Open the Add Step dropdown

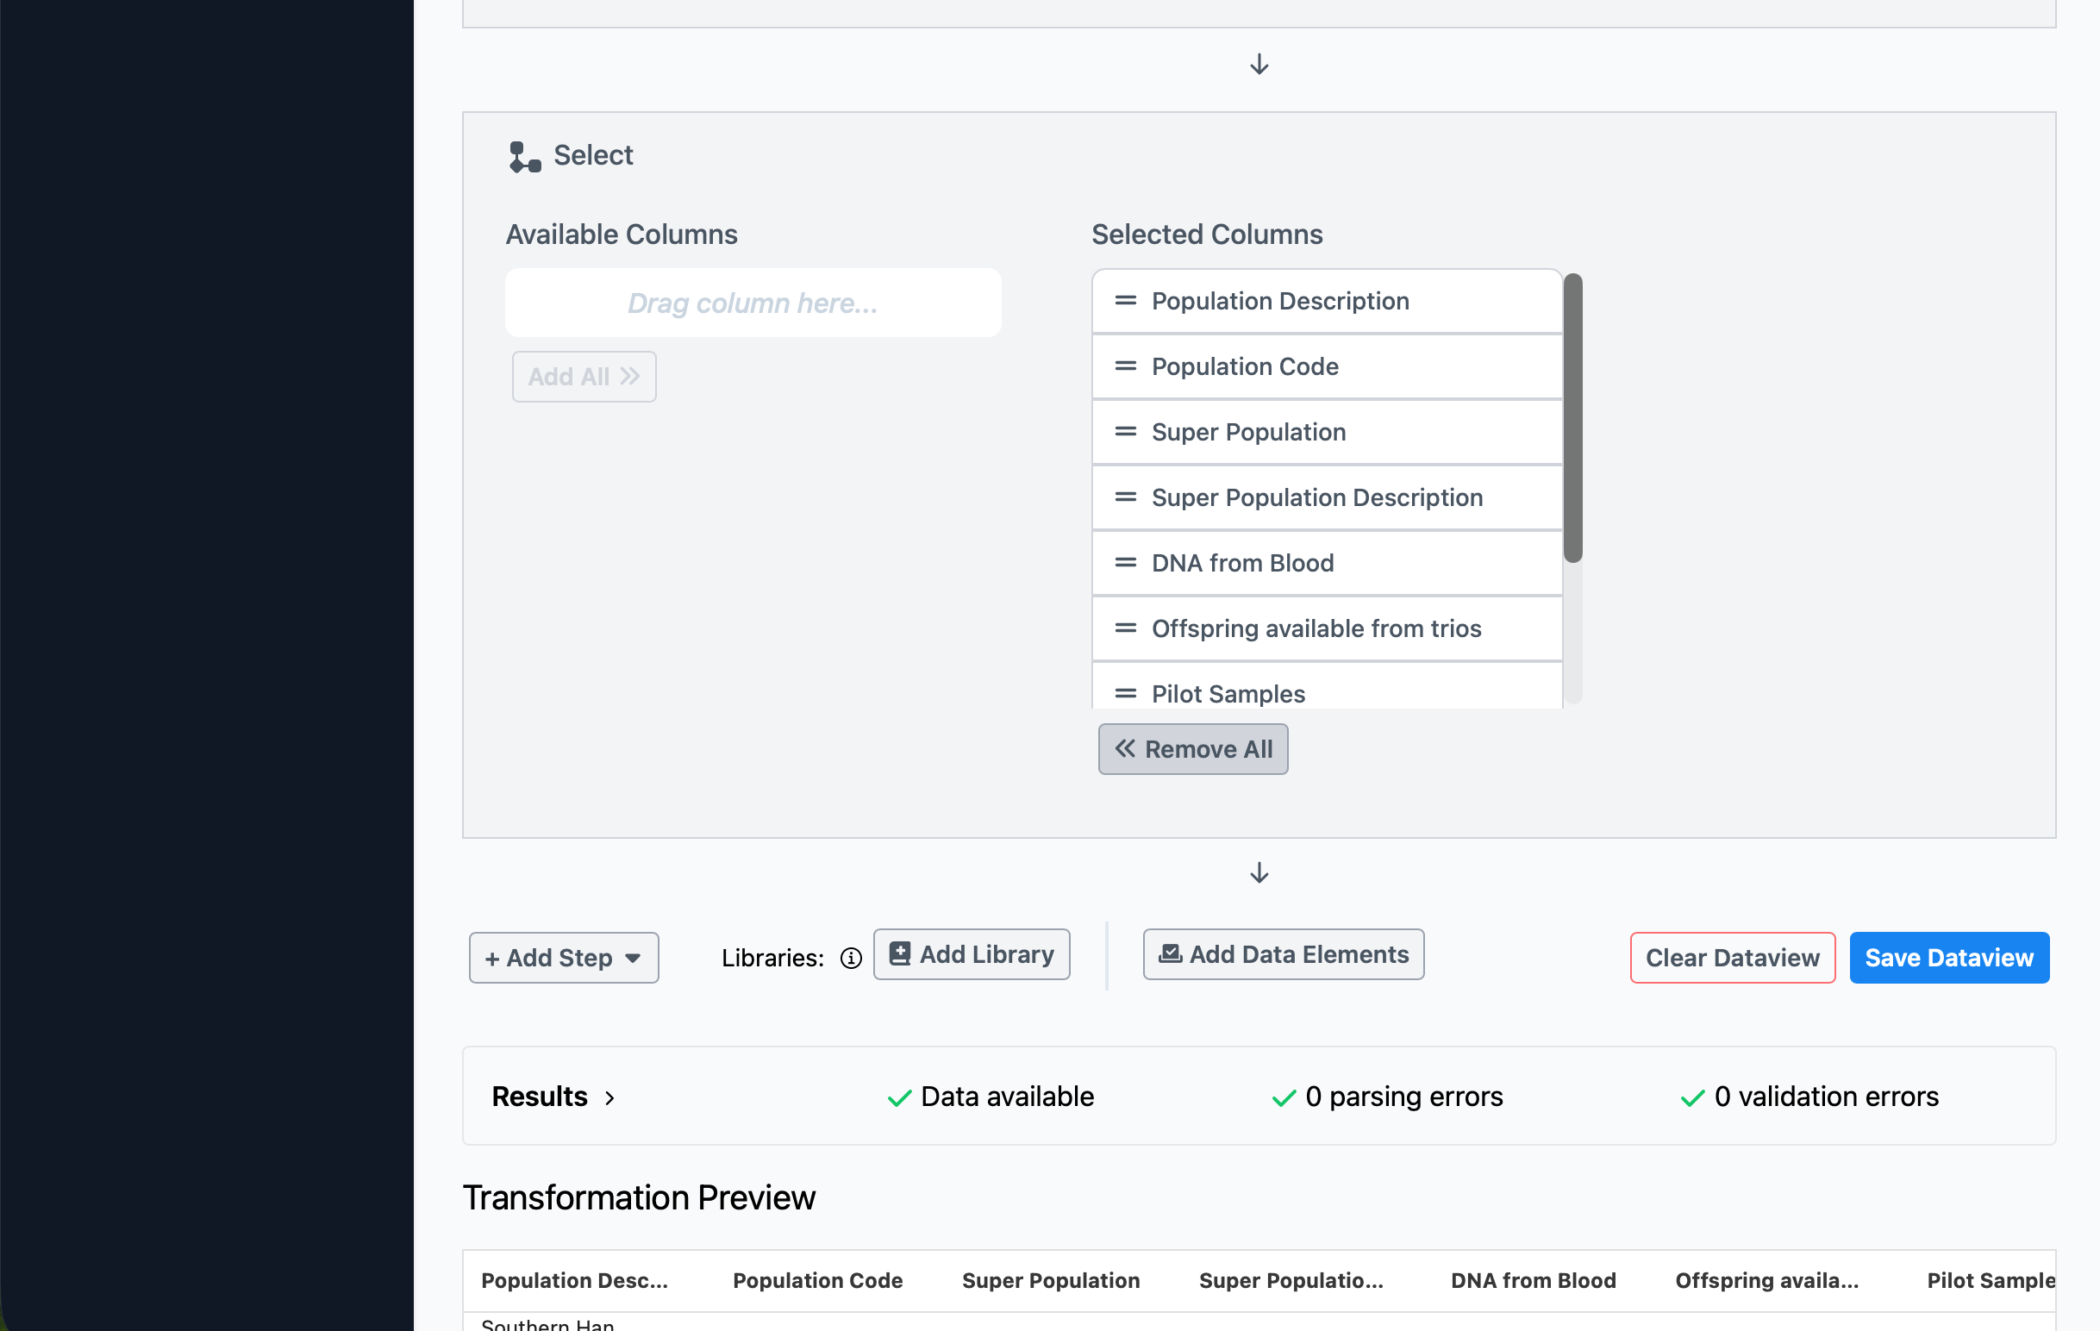pyautogui.click(x=564, y=958)
